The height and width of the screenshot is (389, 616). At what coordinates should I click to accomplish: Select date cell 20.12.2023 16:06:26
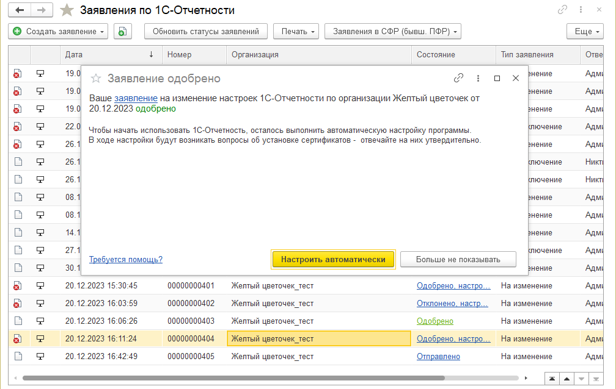pyautogui.click(x=111, y=321)
